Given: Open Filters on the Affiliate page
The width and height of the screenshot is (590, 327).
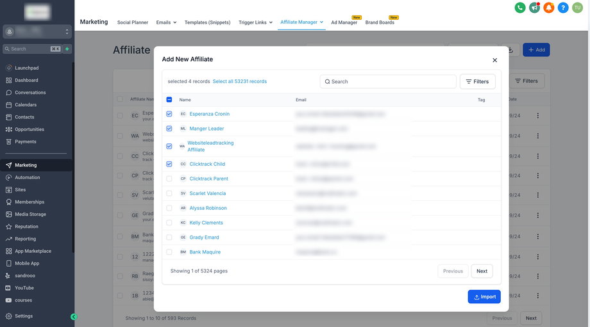Looking at the screenshot, I should (527, 81).
